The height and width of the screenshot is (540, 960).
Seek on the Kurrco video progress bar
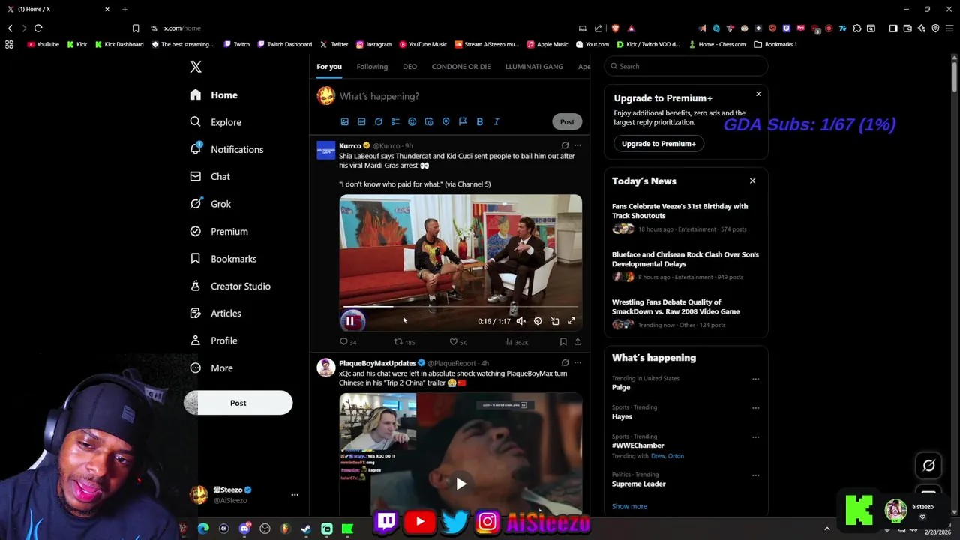pyautogui.click(x=460, y=307)
